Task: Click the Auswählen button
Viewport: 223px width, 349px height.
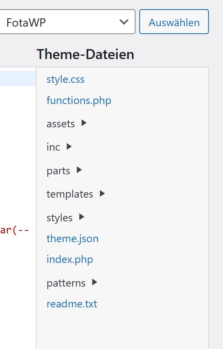Action: (174, 22)
